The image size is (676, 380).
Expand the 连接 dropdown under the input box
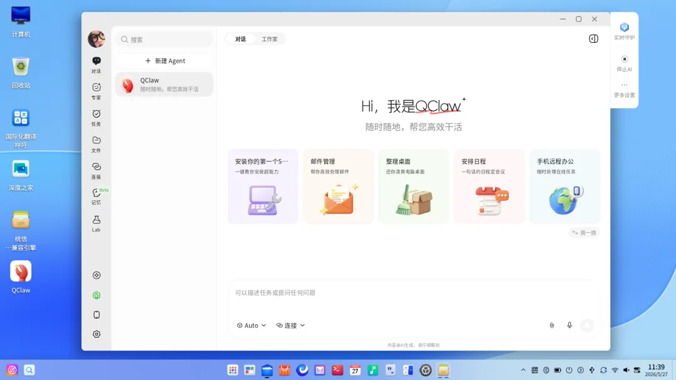(290, 325)
